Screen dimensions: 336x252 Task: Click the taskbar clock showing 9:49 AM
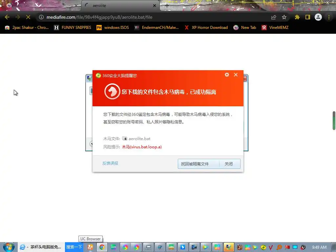319,247
